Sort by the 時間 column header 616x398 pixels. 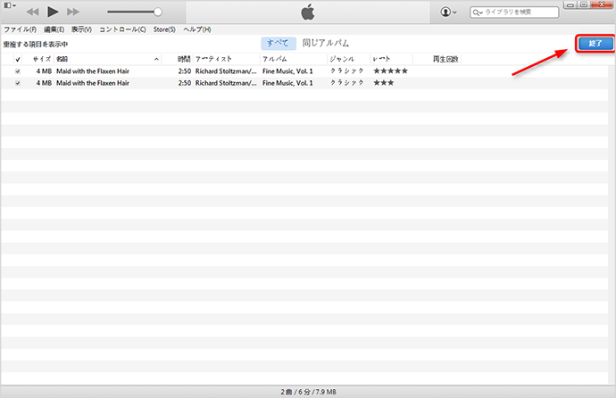click(x=184, y=59)
